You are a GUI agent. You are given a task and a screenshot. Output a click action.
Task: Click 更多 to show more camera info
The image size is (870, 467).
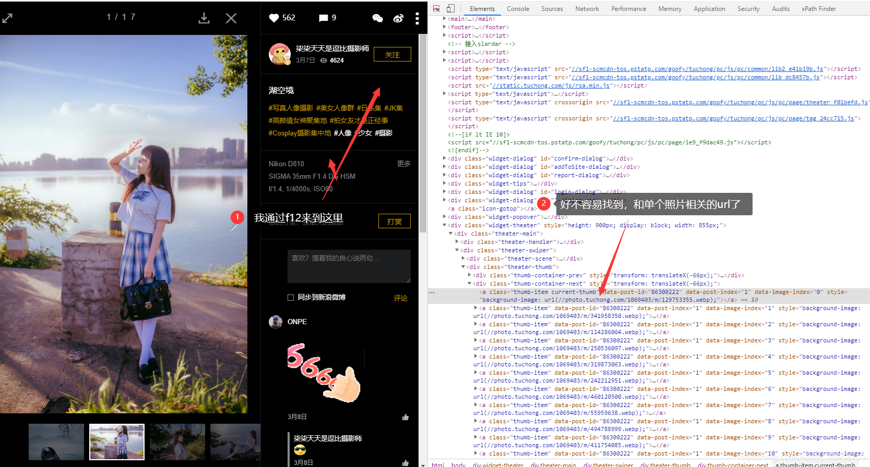point(404,164)
